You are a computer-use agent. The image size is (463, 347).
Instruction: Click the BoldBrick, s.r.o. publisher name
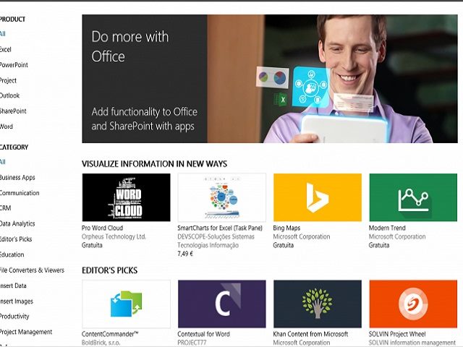[101, 343]
